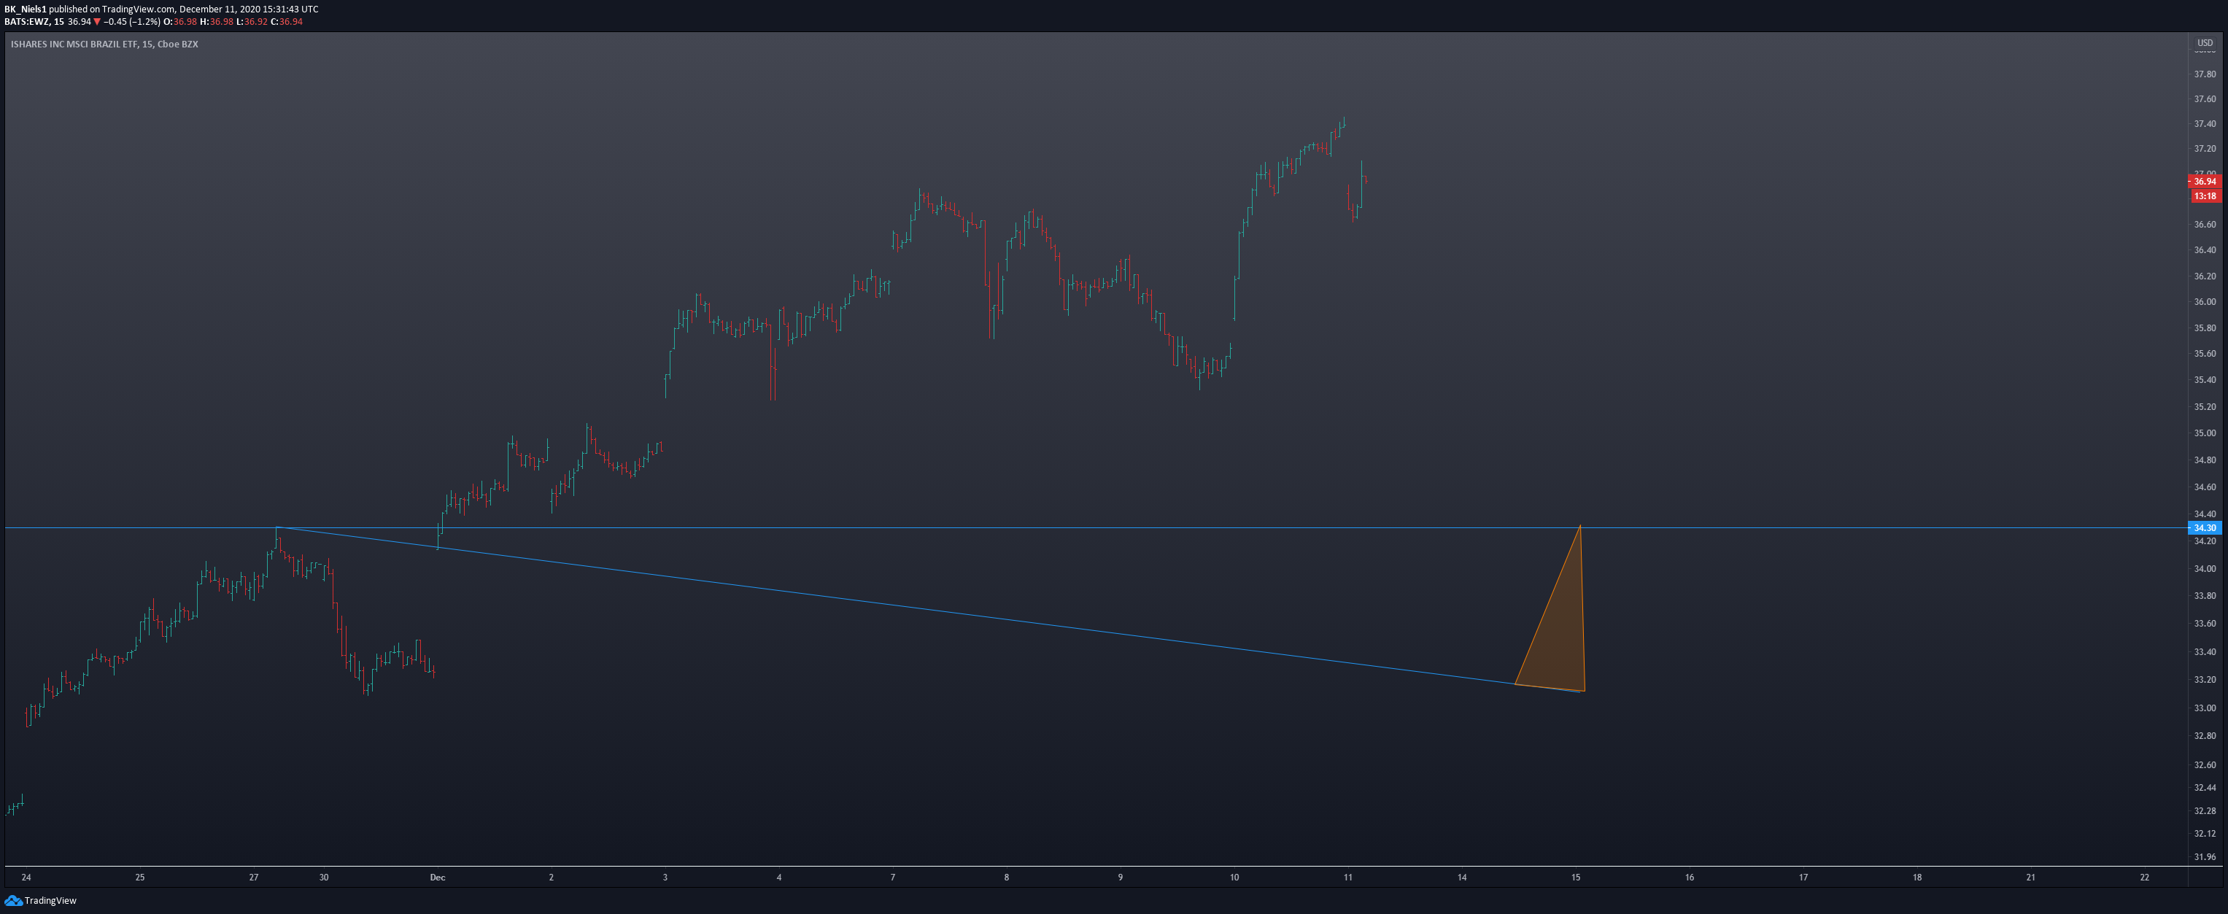The height and width of the screenshot is (914, 2228).
Task: Click the 36.40 price axis label
Action: pos(2205,251)
